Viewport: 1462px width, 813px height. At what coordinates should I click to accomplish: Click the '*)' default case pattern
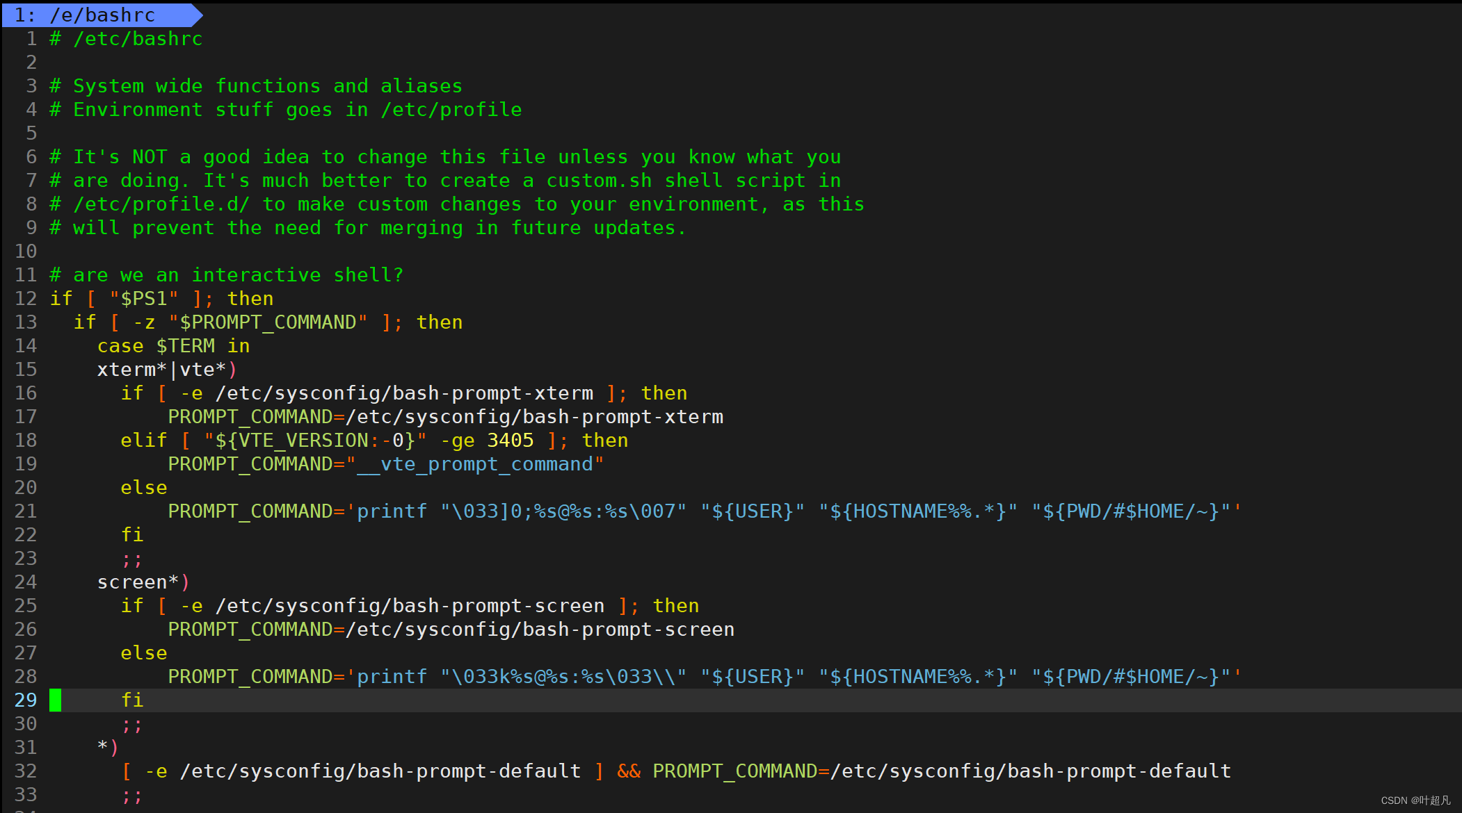[x=109, y=748]
